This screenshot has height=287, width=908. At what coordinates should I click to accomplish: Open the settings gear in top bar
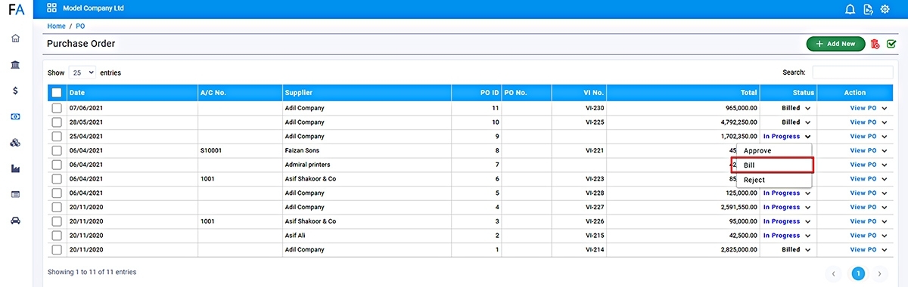(x=885, y=9)
